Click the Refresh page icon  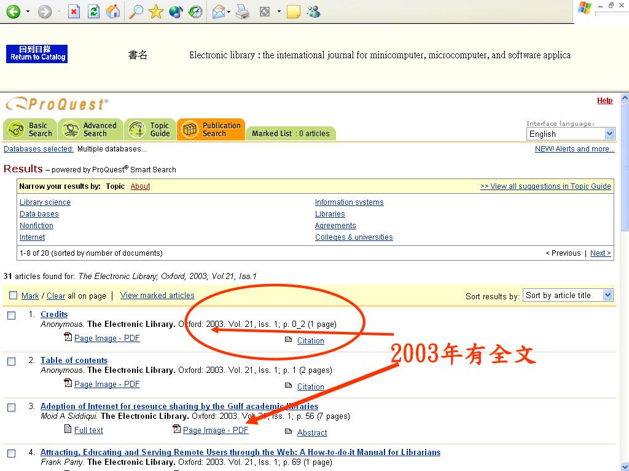[x=93, y=12]
